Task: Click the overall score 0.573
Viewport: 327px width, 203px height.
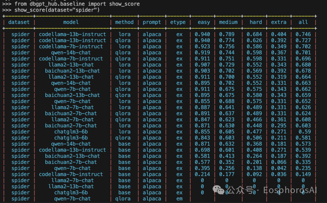Action: click(x=303, y=144)
